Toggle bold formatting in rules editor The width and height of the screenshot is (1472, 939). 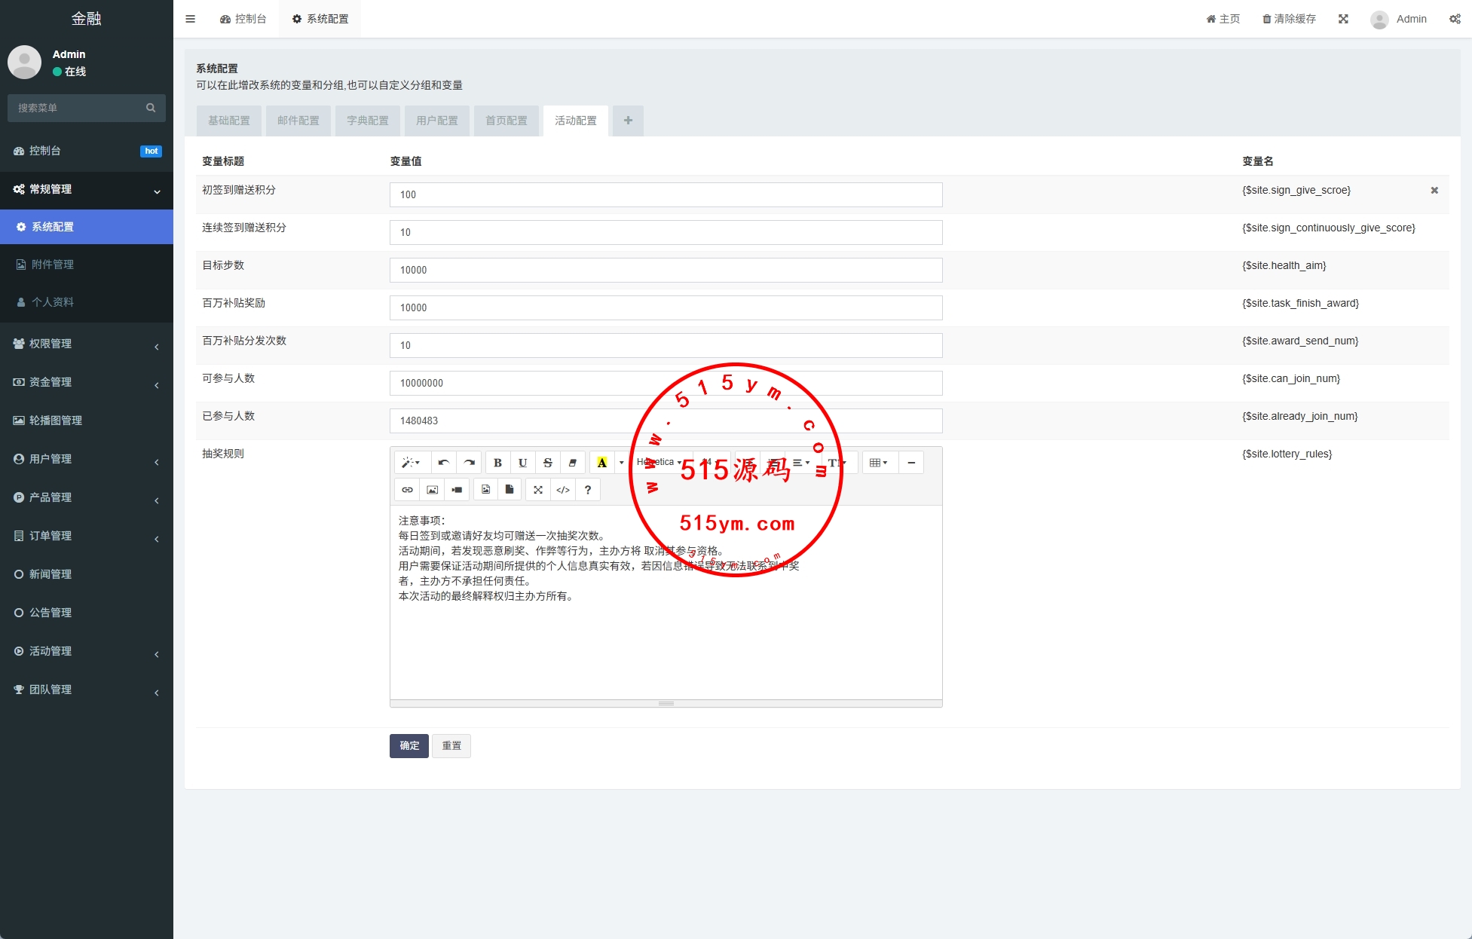[x=497, y=463]
